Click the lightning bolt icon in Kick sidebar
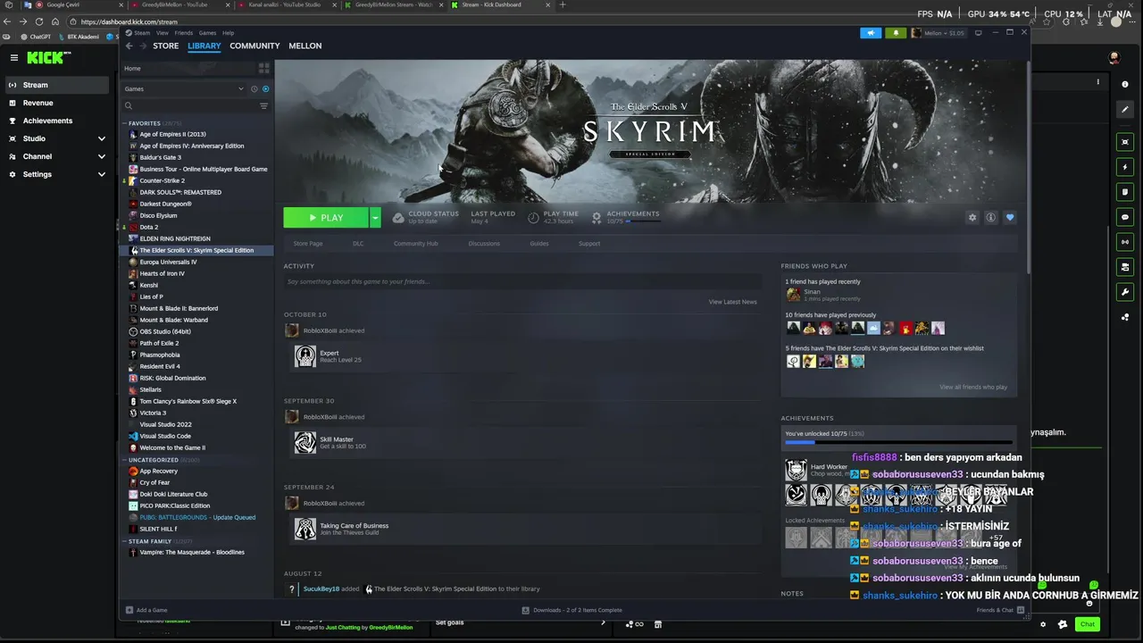This screenshot has width=1143, height=643. tap(1124, 167)
